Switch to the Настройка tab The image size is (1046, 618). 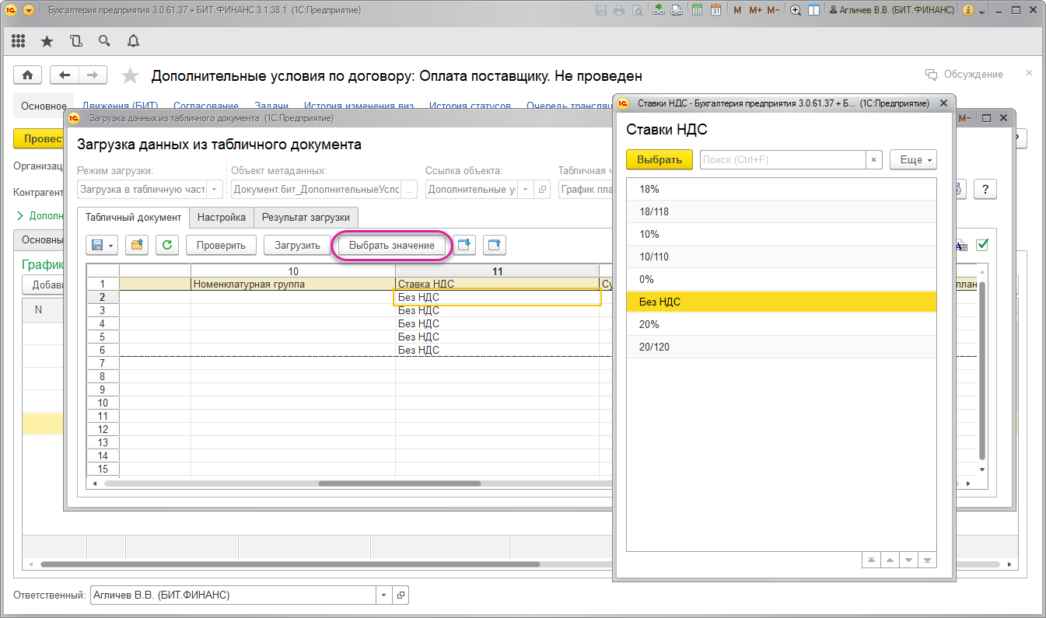pyautogui.click(x=222, y=218)
